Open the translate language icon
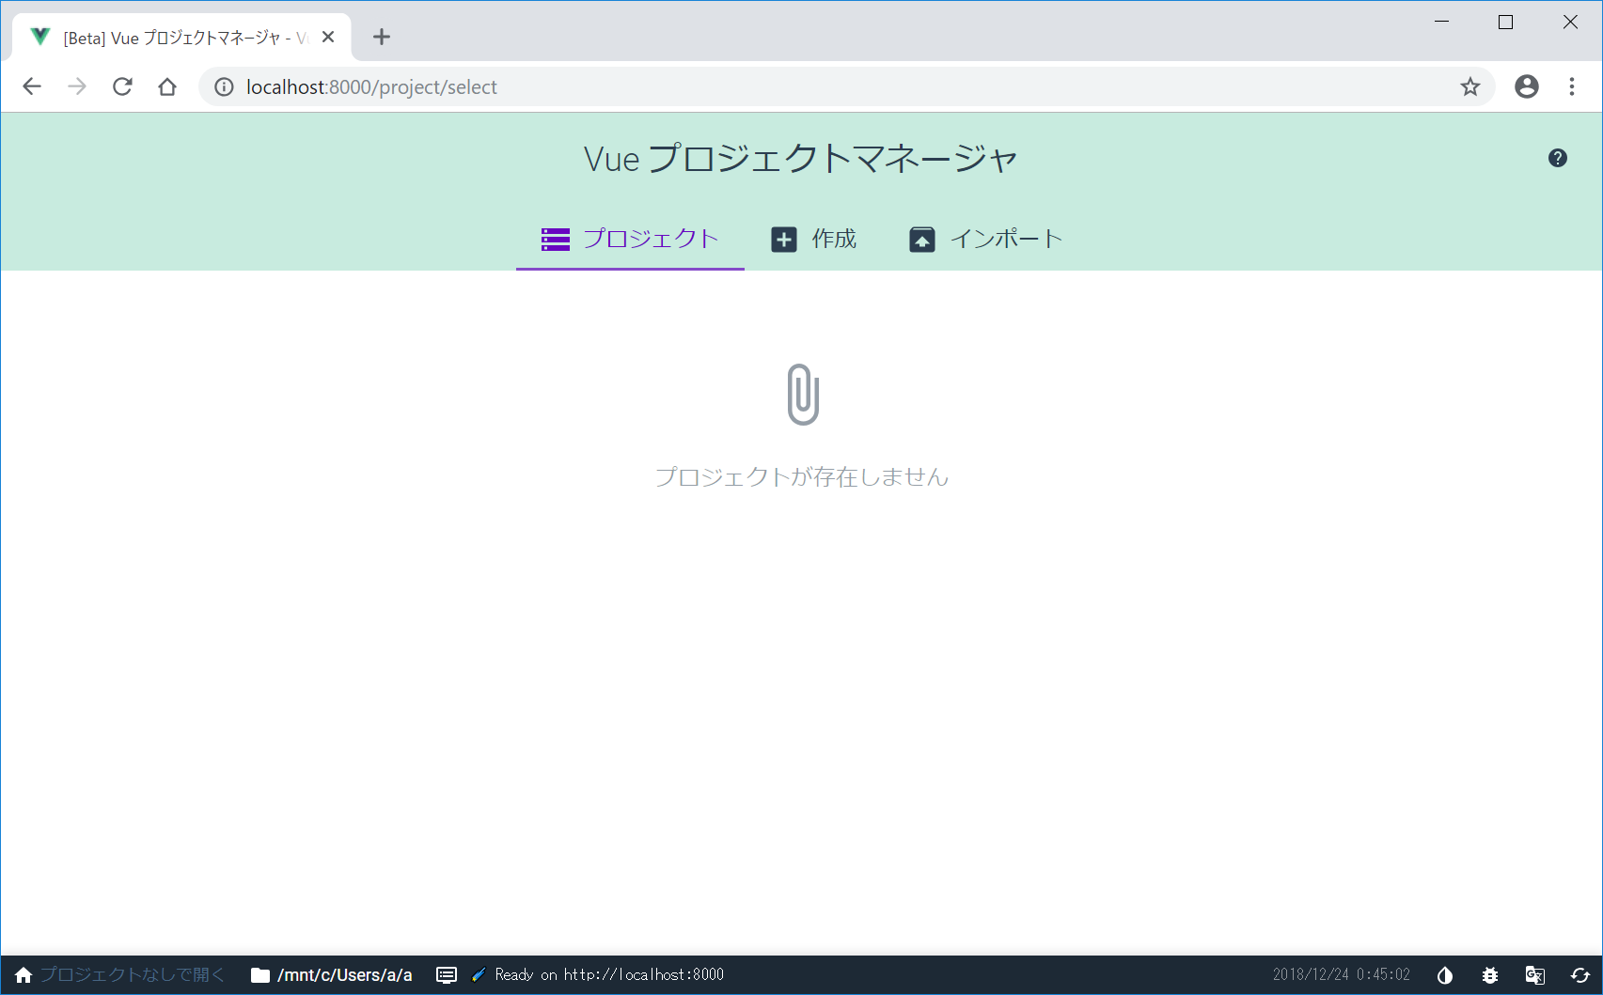This screenshot has height=995, width=1603. [1535, 975]
